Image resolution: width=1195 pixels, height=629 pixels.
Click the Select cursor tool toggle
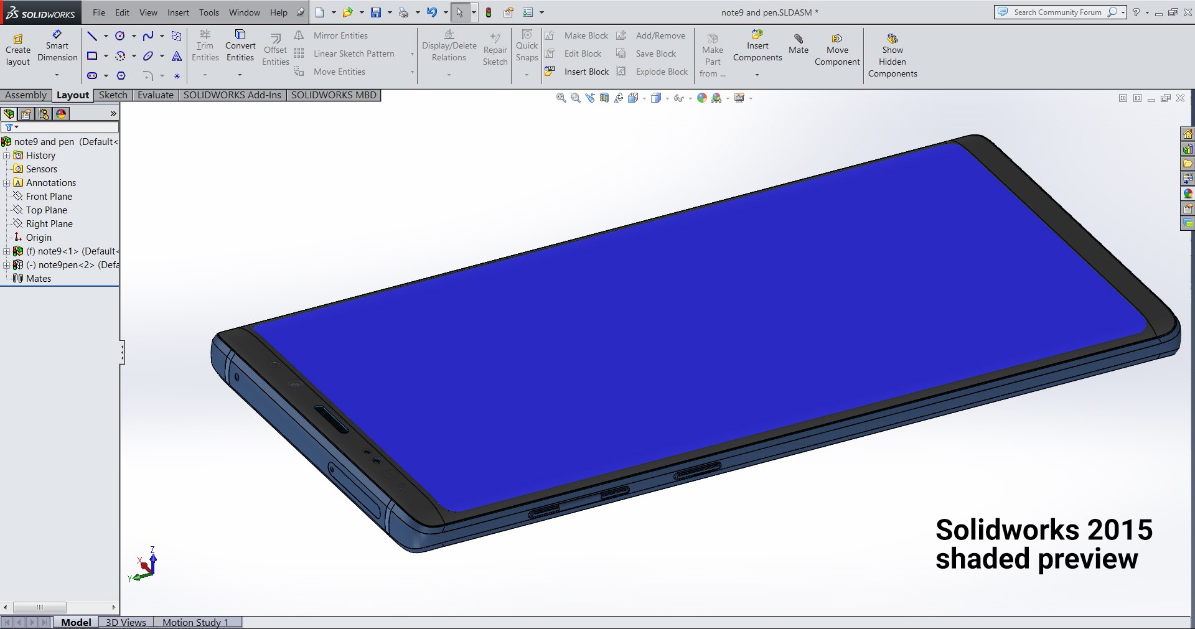tap(459, 12)
